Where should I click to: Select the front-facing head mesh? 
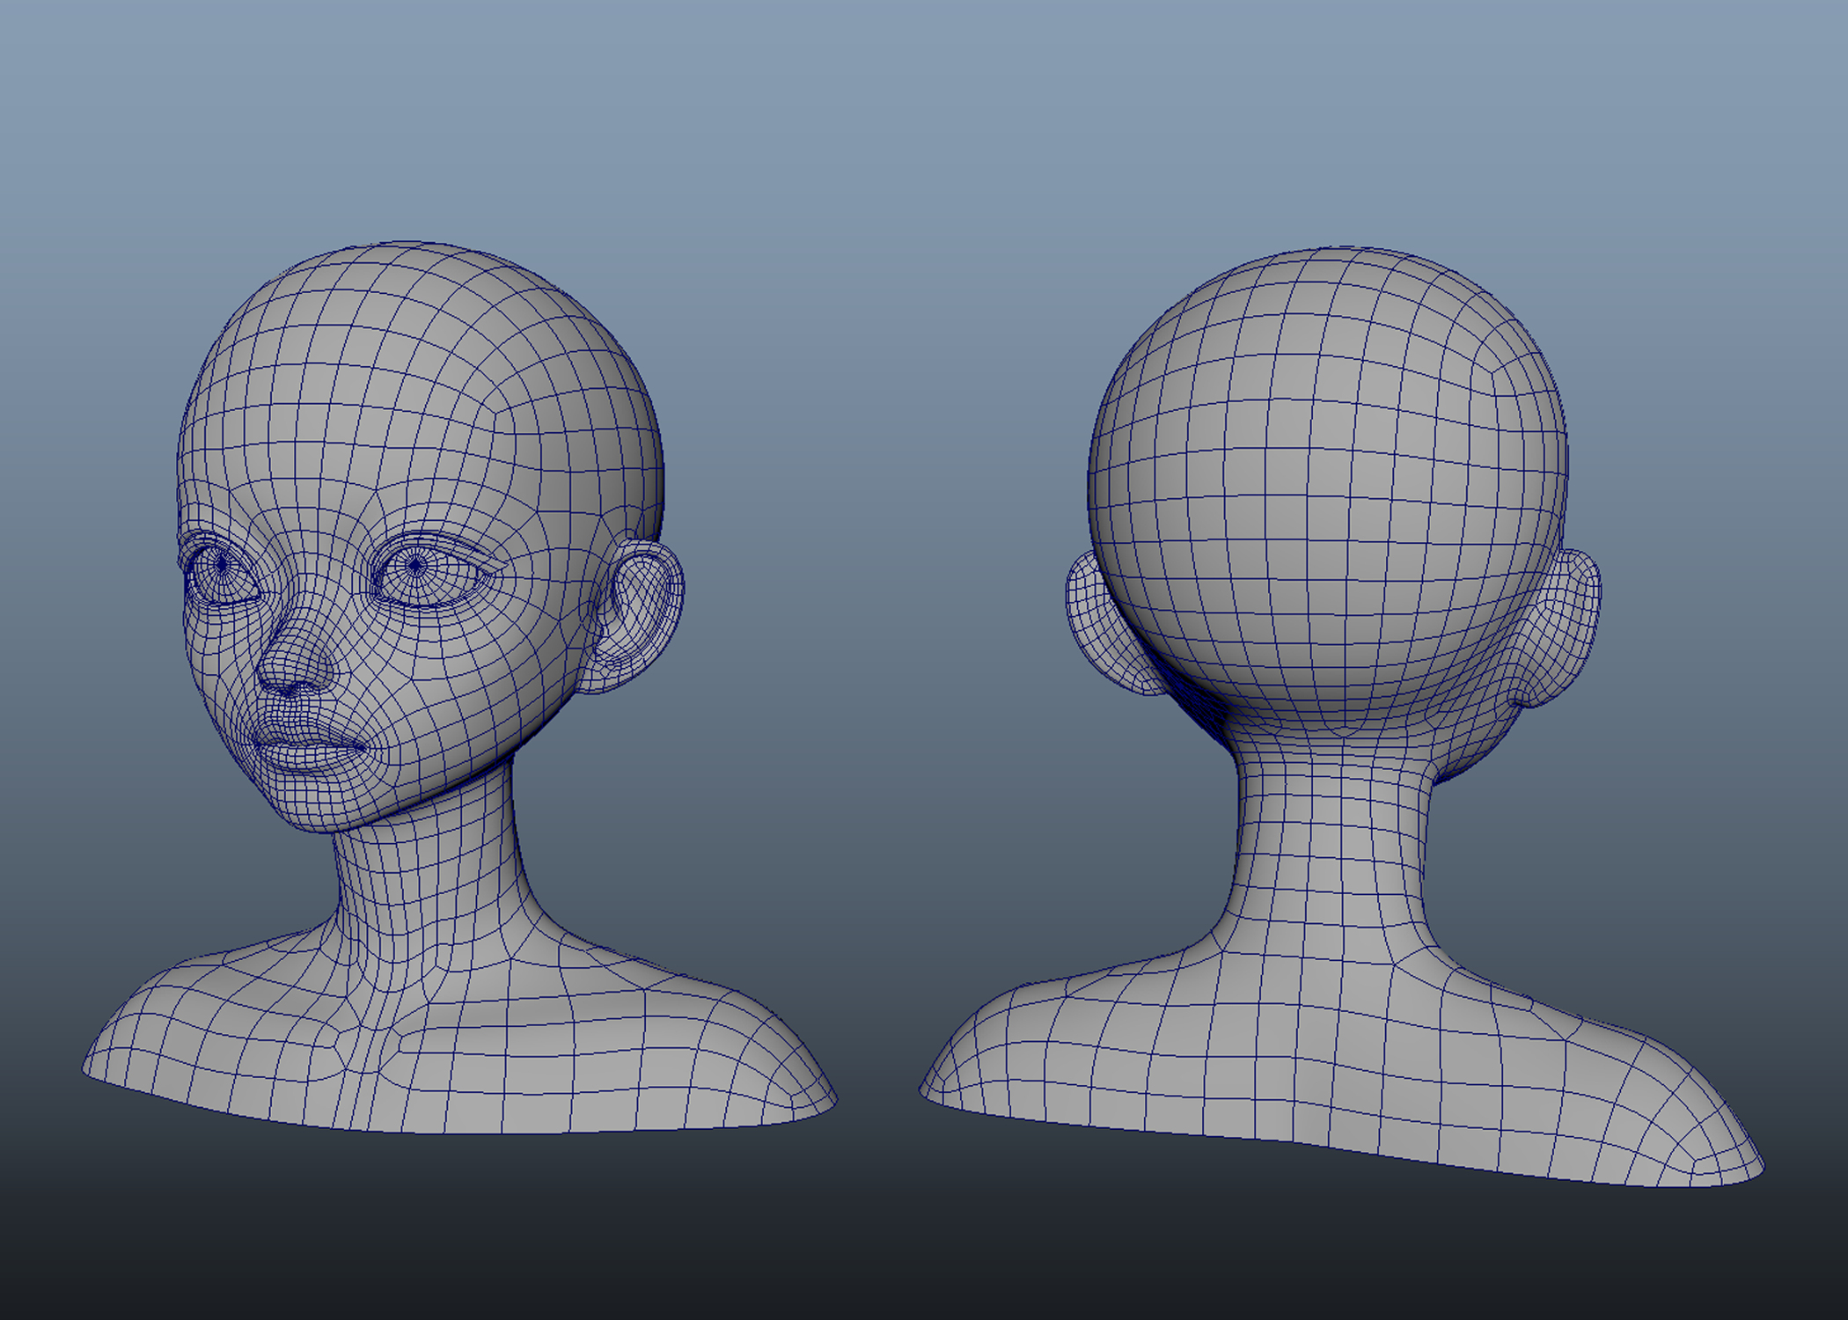click(x=458, y=686)
